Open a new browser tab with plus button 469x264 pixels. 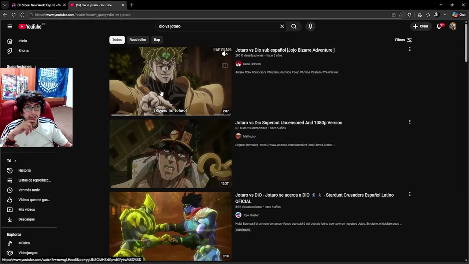[x=132, y=5]
